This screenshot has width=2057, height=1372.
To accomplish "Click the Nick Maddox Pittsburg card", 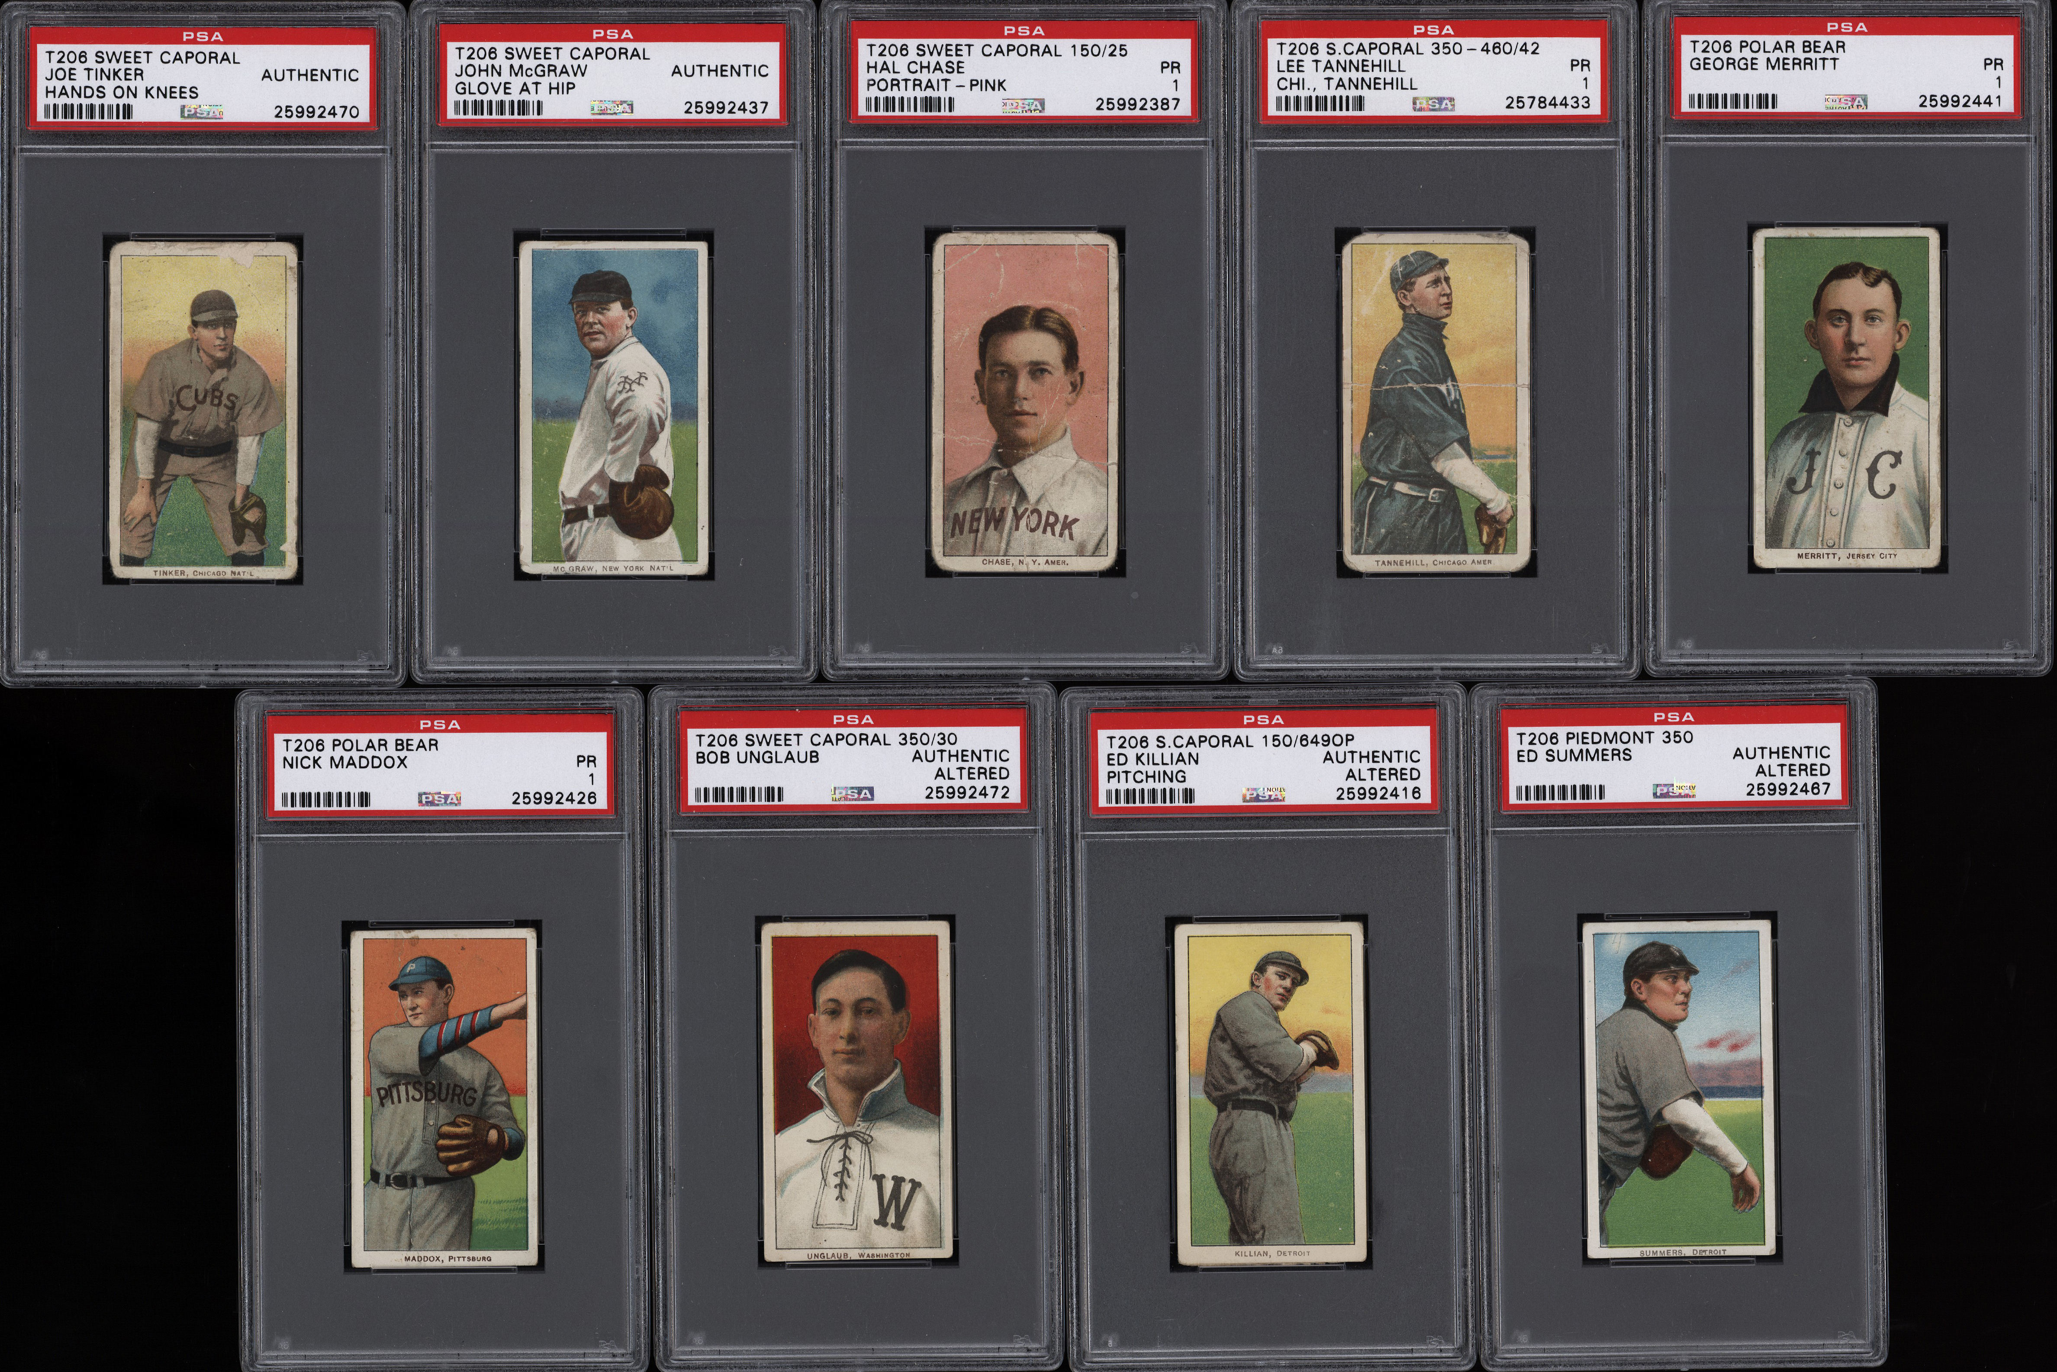I will (444, 1098).
